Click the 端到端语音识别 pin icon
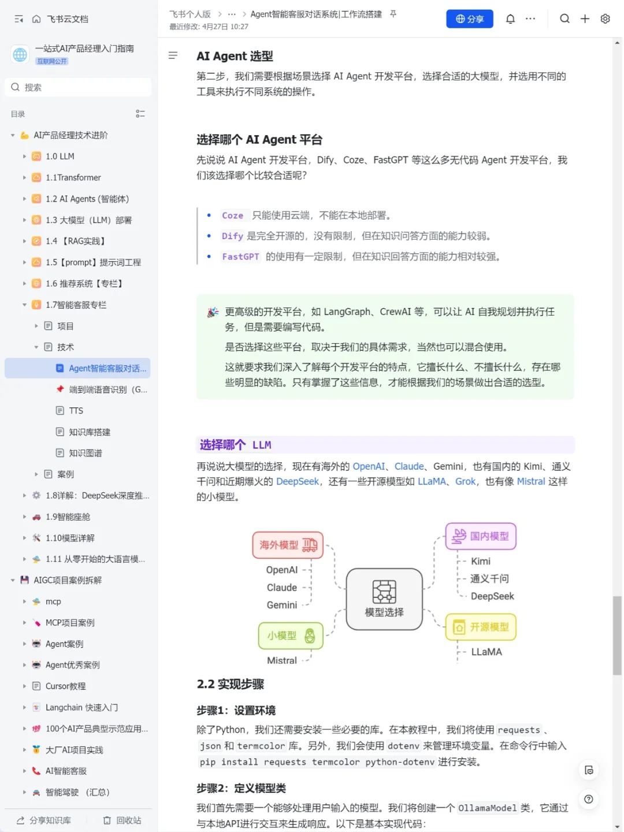The image size is (624, 832). pyautogui.click(x=60, y=389)
